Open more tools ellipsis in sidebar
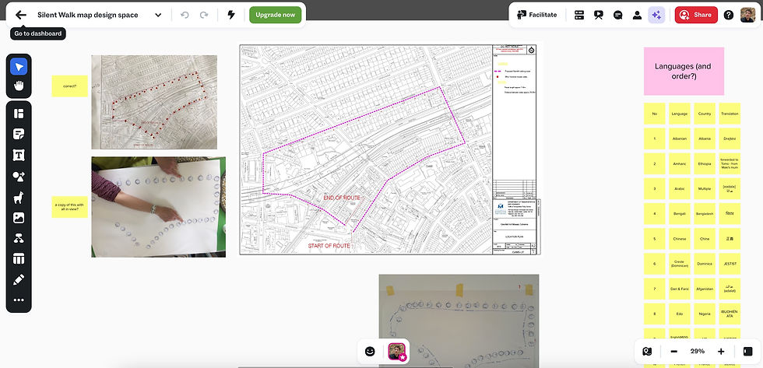This screenshot has height=368, width=763. [19, 300]
